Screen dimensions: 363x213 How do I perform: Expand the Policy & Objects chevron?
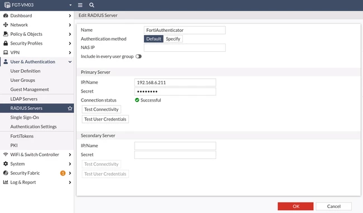click(x=70, y=34)
